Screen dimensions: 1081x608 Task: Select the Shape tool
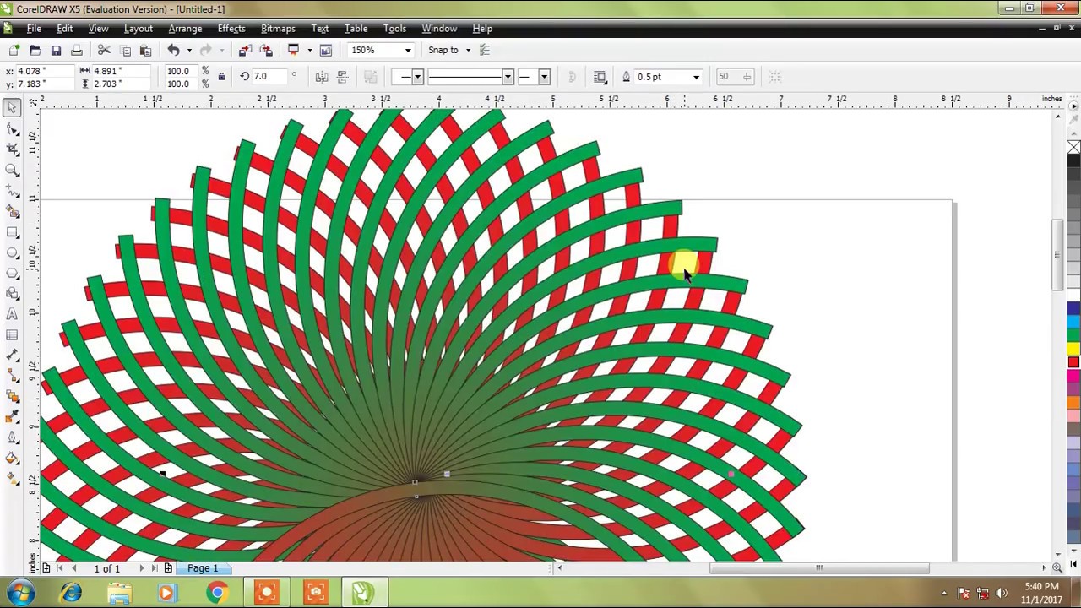(12, 128)
